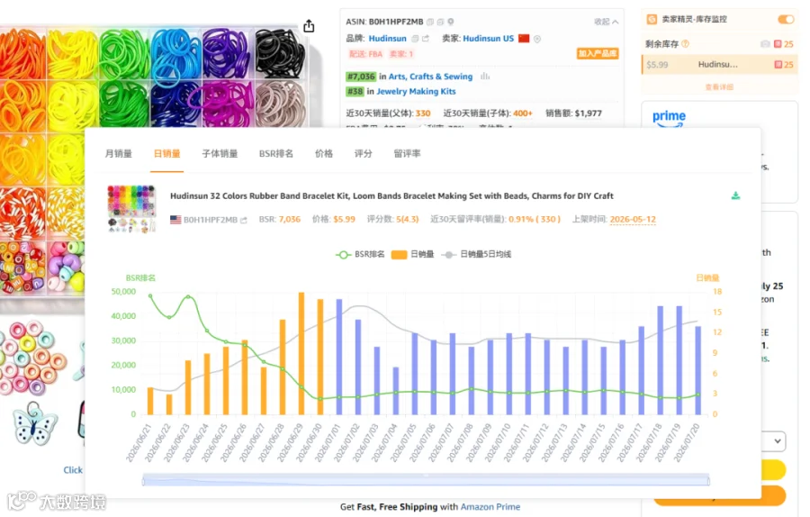Click the 加入产品库 button
Viewport: 810px width, 517px height.
pyautogui.click(x=598, y=53)
